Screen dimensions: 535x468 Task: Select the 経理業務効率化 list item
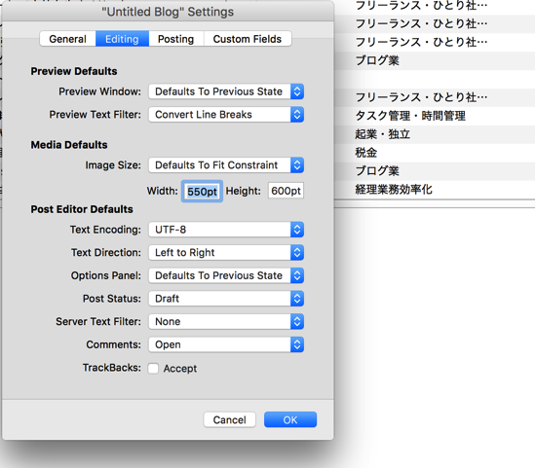click(x=435, y=190)
